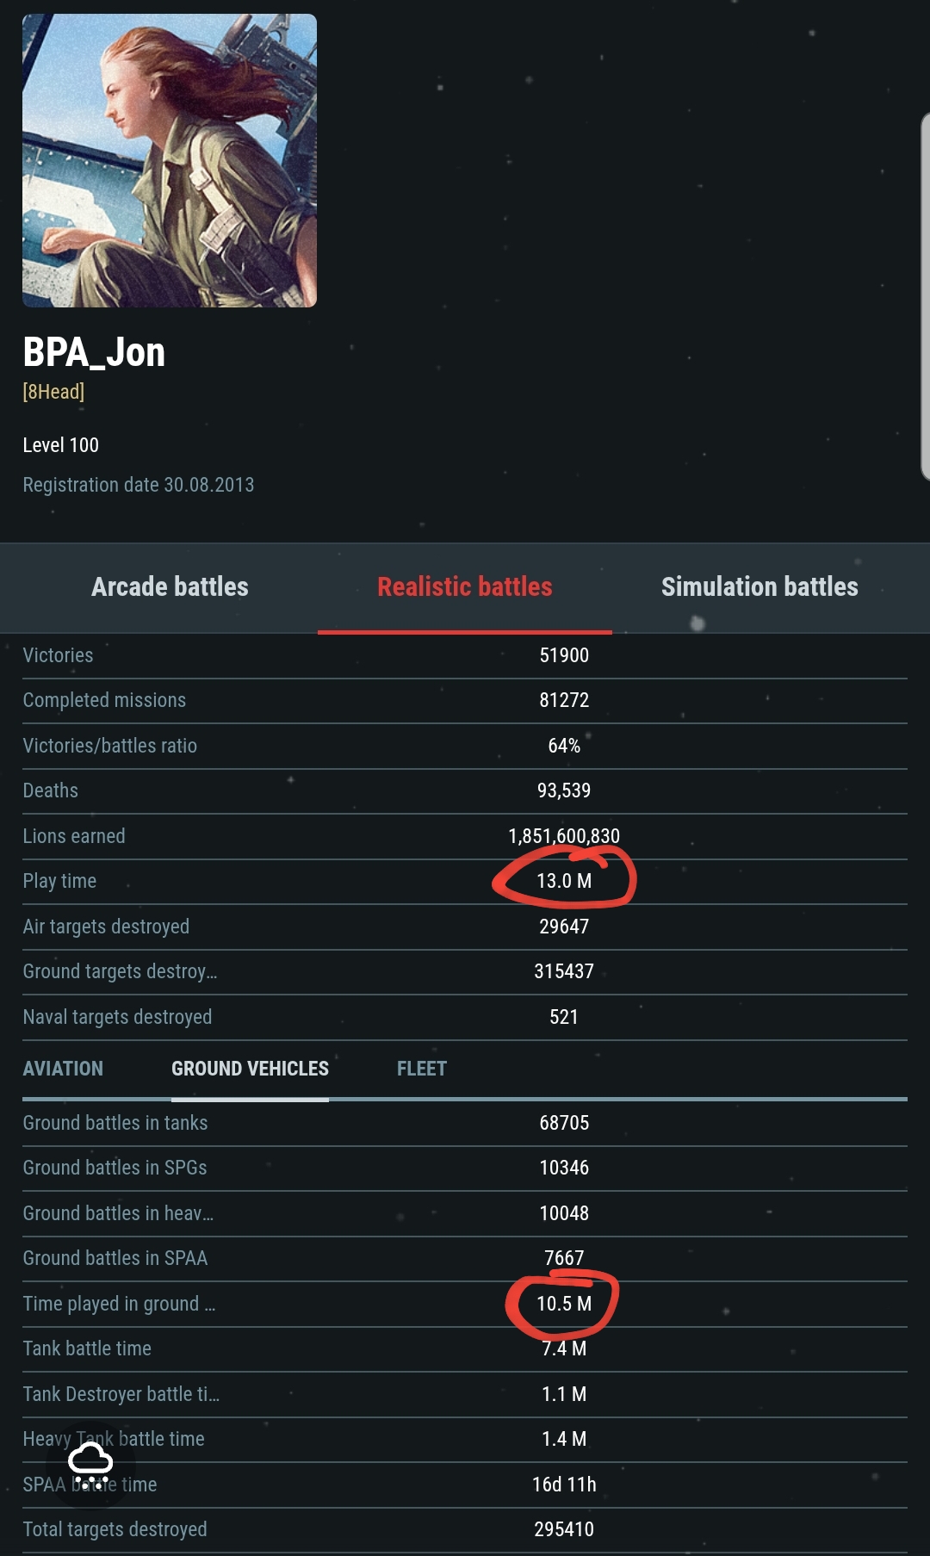Image resolution: width=930 pixels, height=1556 pixels.
Task: Select the Lions earned amount
Action: point(564,836)
